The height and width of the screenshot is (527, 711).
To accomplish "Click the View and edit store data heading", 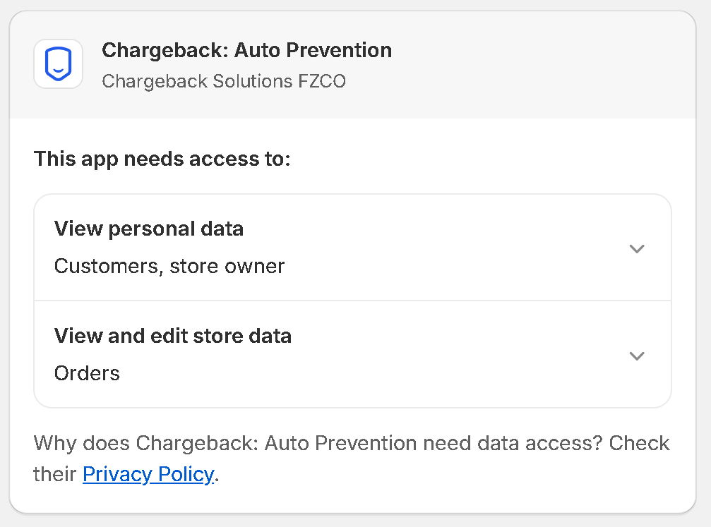I will point(173,336).
